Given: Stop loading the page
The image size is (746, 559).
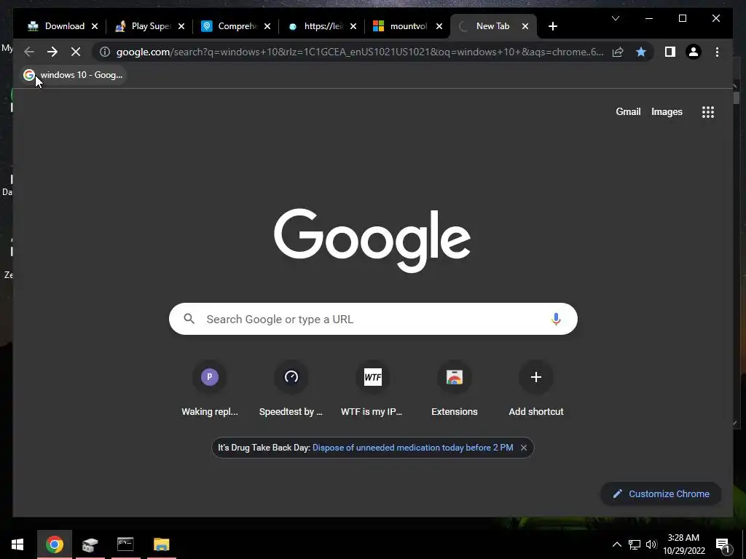Looking at the screenshot, I should tap(76, 52).
